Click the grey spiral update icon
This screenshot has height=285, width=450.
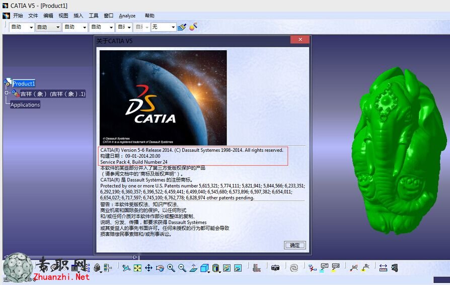click(x=294, y=268)
